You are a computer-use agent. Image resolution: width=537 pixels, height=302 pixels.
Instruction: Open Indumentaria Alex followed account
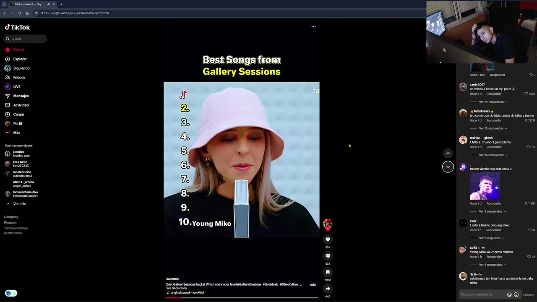[21, 194]
